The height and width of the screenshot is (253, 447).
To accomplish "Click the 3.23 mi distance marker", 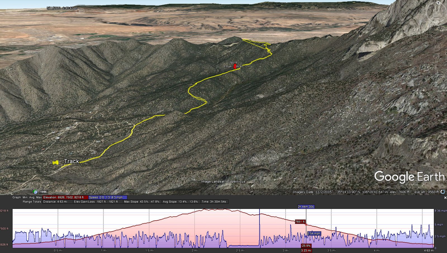I will pyautogui.click(x=306, y=250).
